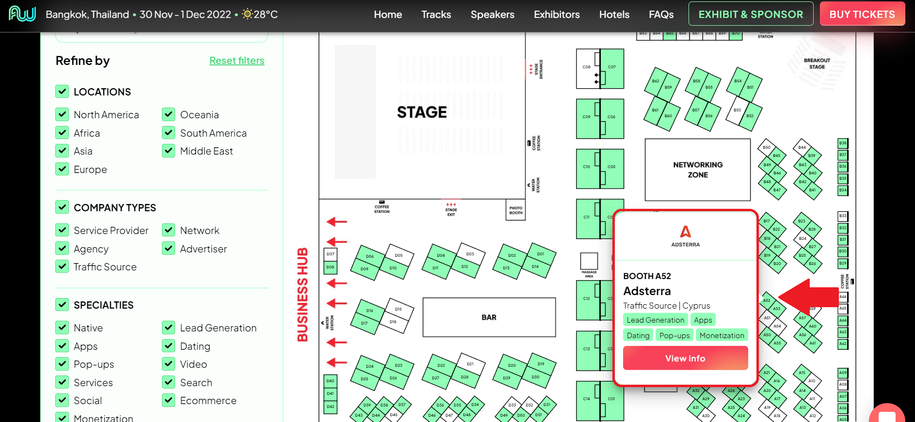Select booth D01 on floor plan

tap(541, 253)
